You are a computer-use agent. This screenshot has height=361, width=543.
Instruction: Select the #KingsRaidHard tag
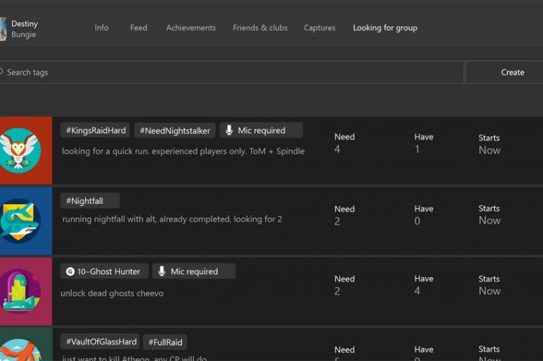pos(95,130)
